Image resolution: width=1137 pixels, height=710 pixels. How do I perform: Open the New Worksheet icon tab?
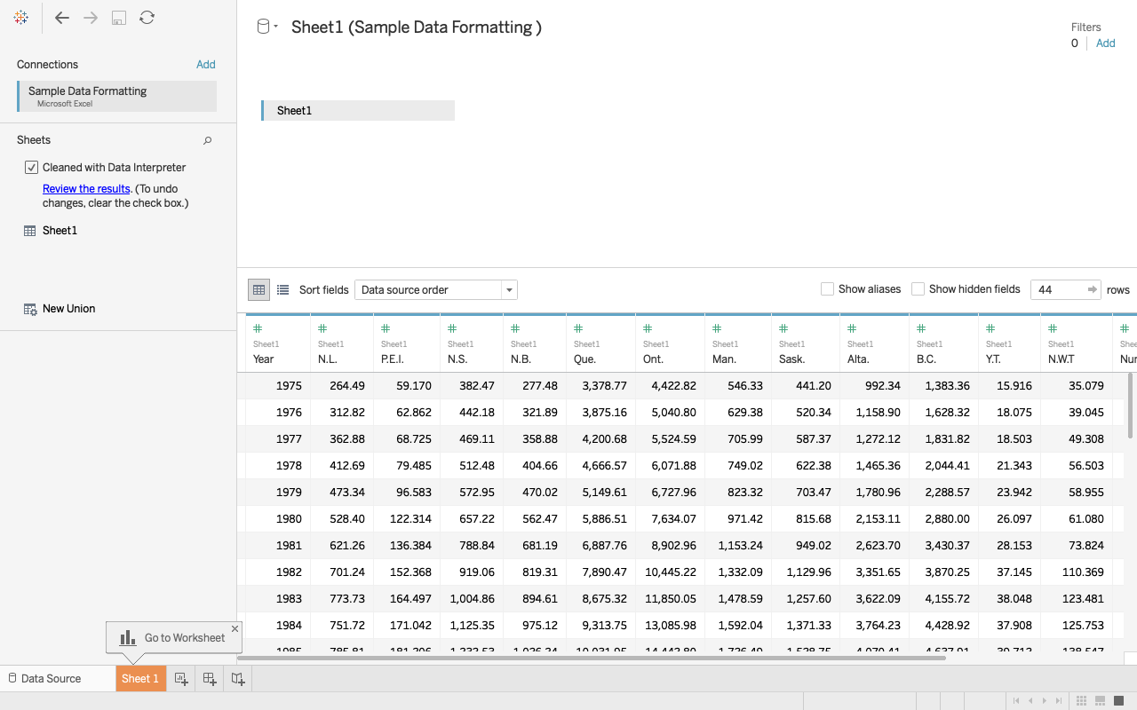[x=181, y=679]
